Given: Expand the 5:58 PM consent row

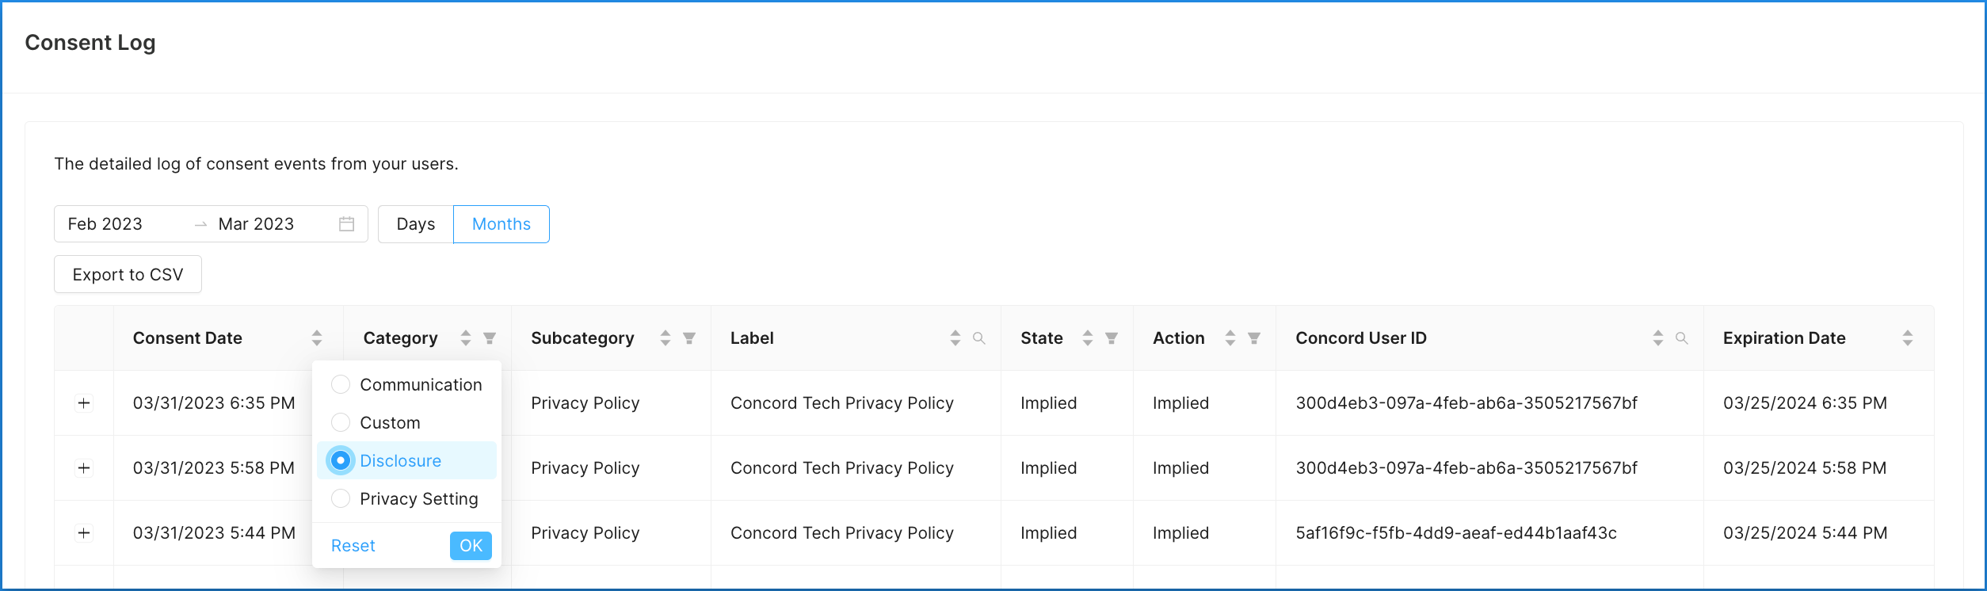Looking at the screenshot, I should click(x=83, y=467).
